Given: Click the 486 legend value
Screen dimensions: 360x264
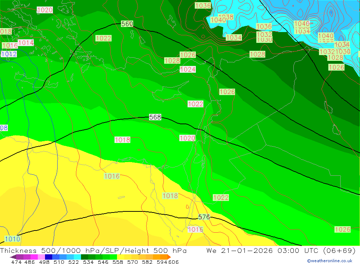Looking at the screenshot, I should click(30, 262).
